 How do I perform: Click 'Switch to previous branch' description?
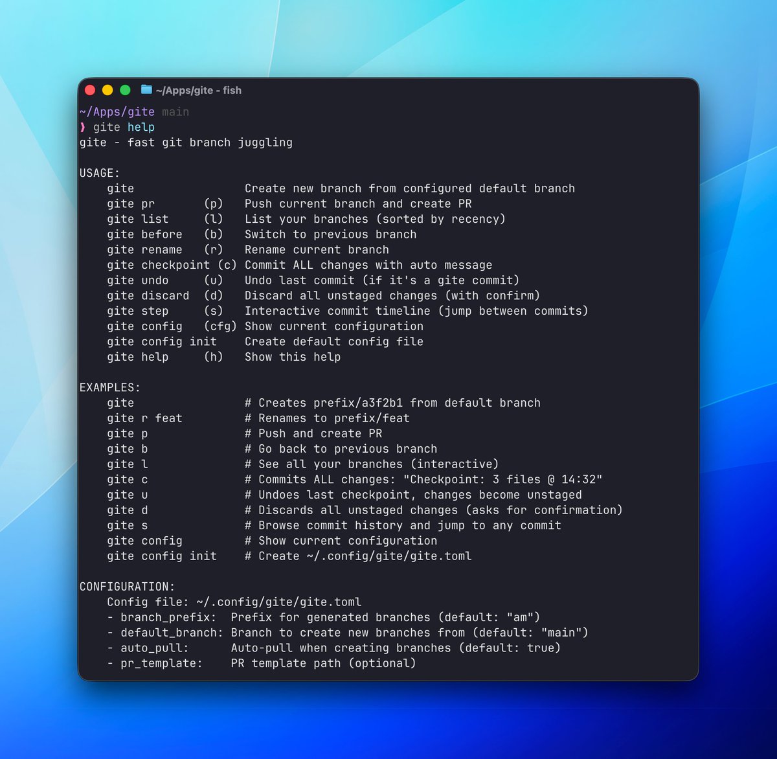point(330,234)
